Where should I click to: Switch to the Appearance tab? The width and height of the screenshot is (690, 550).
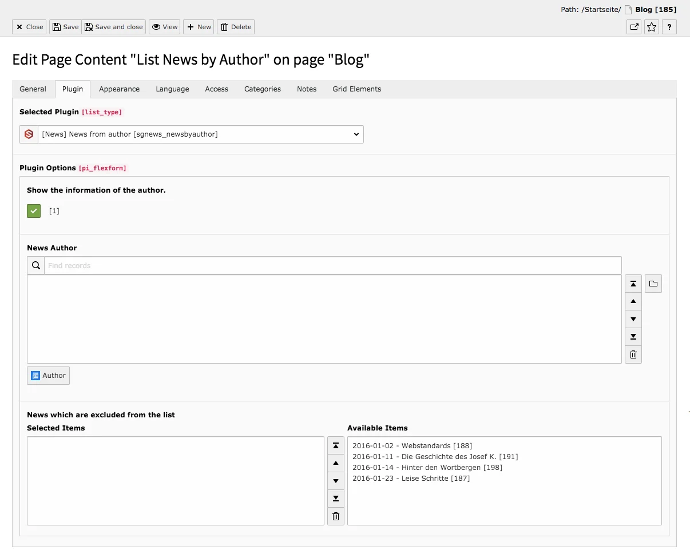pos(119,89)
